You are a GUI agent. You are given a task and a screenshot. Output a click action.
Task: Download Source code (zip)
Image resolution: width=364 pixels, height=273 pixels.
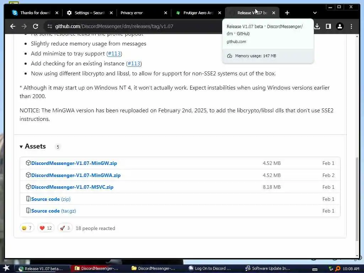pos(51,199)
